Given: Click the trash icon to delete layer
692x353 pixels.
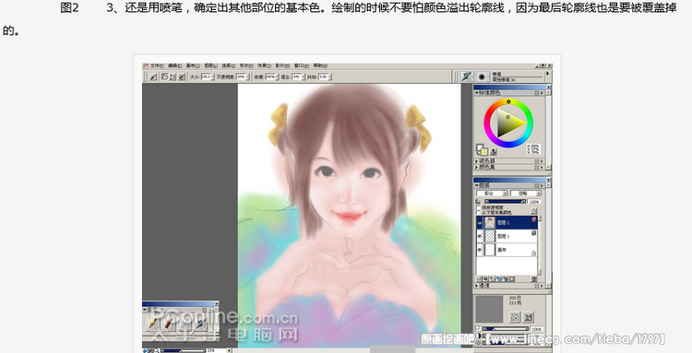Looking at the screenshot, I should (533, 279).
